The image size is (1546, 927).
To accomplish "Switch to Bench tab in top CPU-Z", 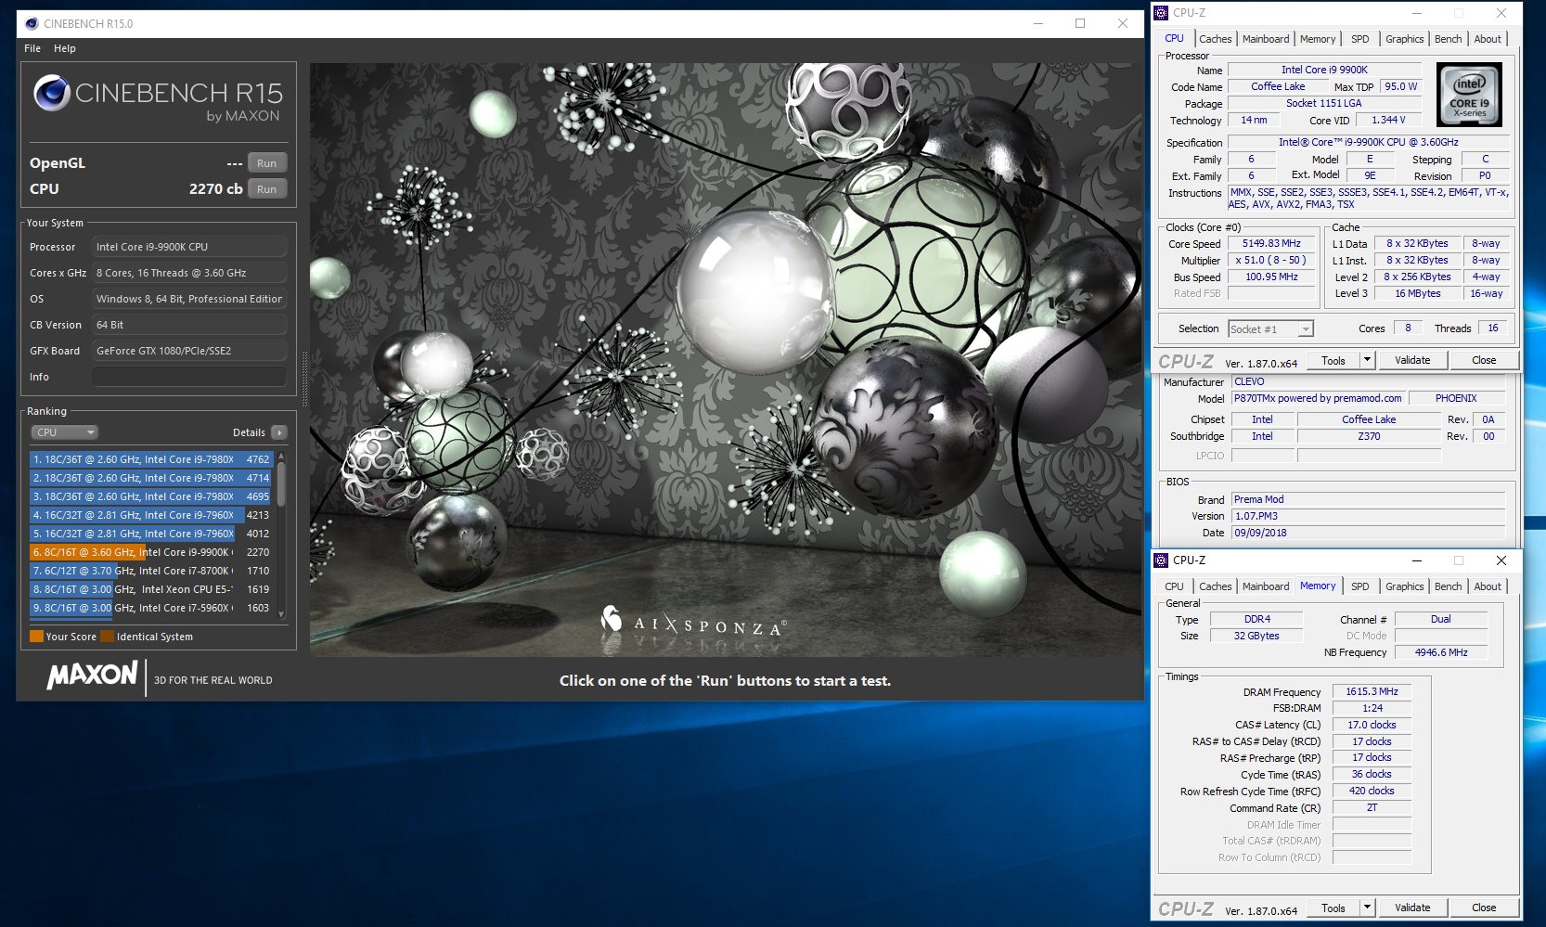I will [x=1448, y=39].
